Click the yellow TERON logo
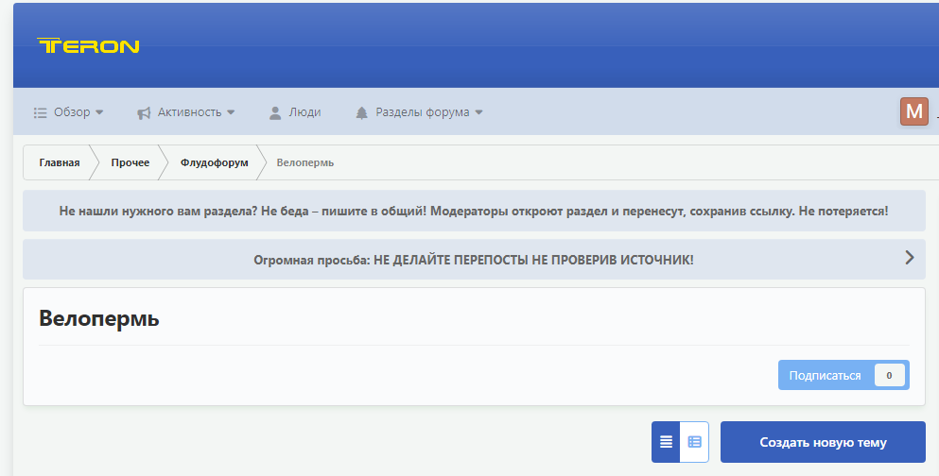The image size is (939, 476). pos(88,46)
